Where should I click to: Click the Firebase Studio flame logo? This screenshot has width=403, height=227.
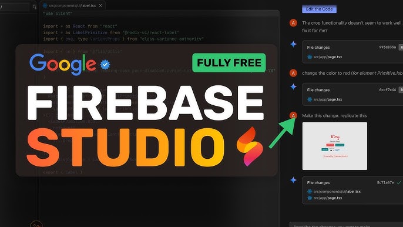(x=250, y=146)
